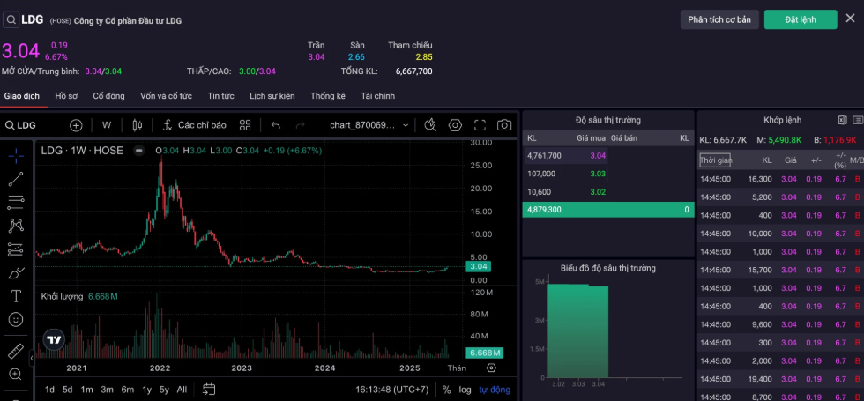Switch to the 'Giao dịch' tab
This screenshot has width=864, height=401.
coord(21,96)
